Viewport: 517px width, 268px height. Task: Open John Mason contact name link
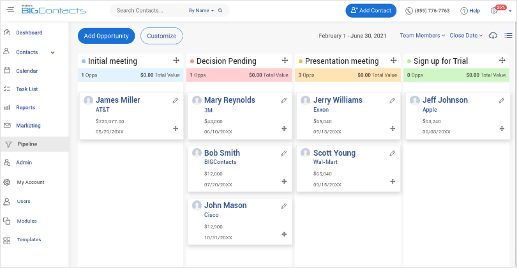(225, 205)
